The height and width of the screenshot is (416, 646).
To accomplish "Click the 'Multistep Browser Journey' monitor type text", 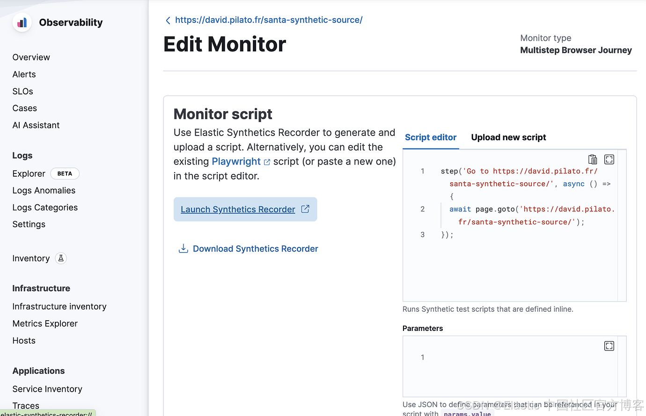I will point(576,50).
